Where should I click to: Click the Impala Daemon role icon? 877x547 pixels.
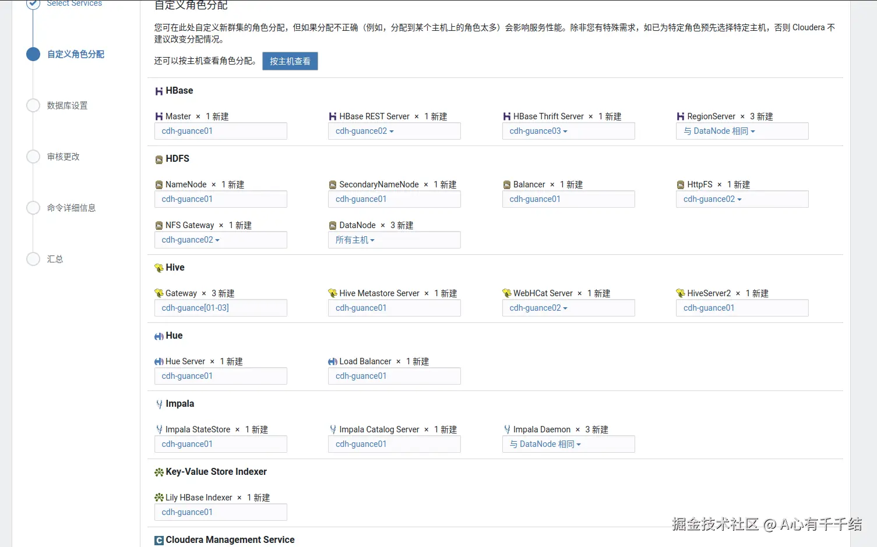click(507, 429)
